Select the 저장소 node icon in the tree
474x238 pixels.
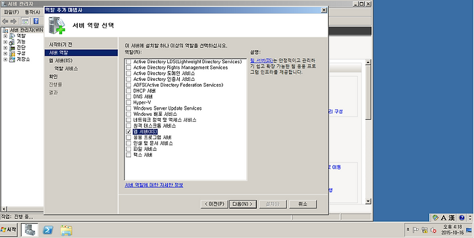[12, 59]
